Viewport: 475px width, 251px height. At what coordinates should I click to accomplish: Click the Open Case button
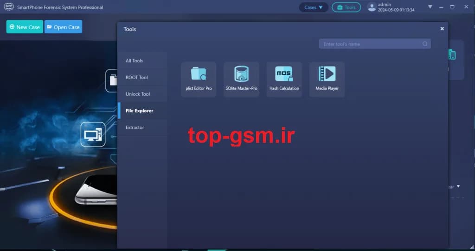pyautogui.click(x=63, y=27)
